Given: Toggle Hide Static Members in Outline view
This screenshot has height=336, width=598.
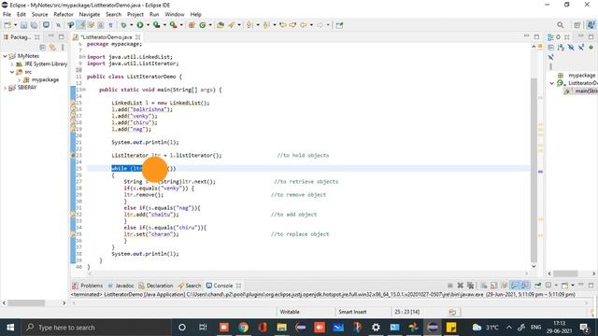Looking at the screenshot, I should pos(581,48).
